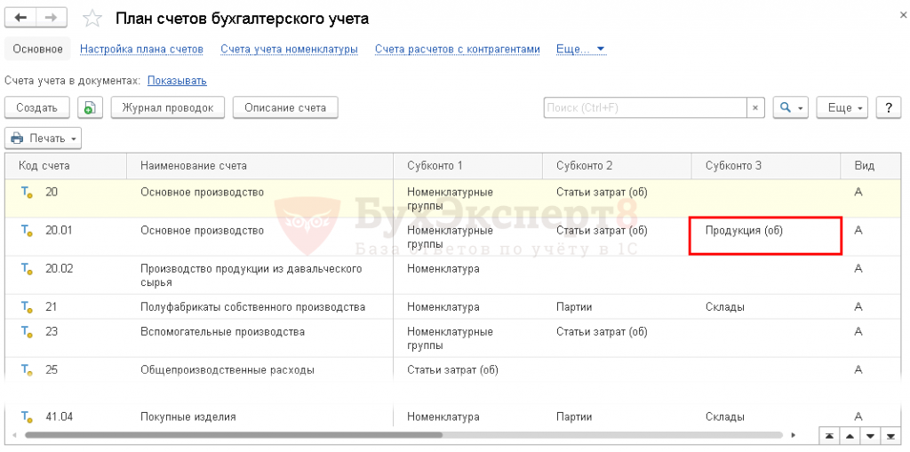Image resolution: width=910 pixels, height=452 pixels.
Task: Click Статьи затрат (об) in row 25
Action: (x=452, y=370)
